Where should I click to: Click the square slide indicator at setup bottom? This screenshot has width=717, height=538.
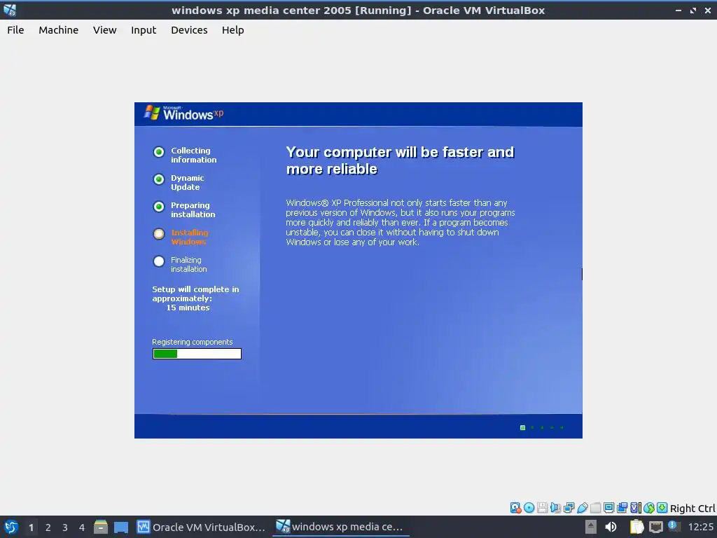522,428
